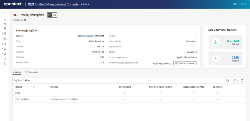
Task: Open the help question mark icon
Action: tap(234, 4)
